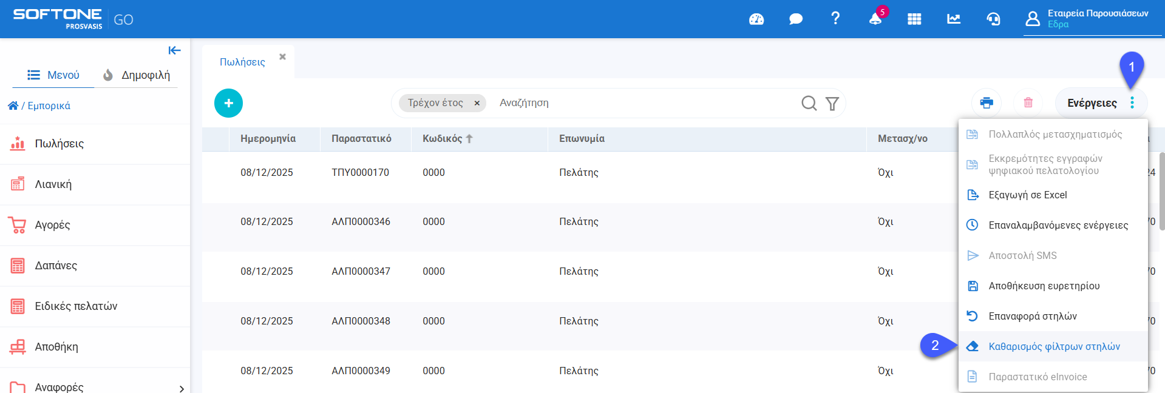
Task: Collapse the sidebar with the arrow icon
Action: coord(174,50)
